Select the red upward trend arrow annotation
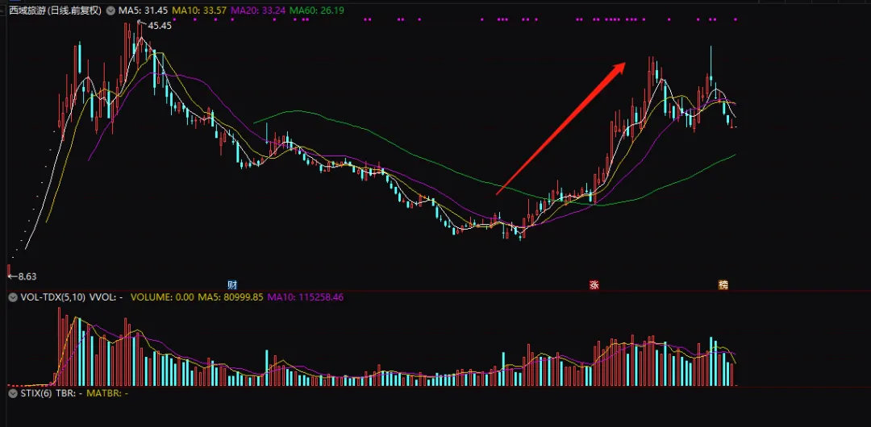This screenshot has height=427, width=871. [x=561, y=128]
